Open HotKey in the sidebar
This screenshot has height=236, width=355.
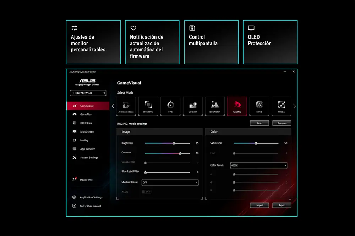click(x=88, y=140)
